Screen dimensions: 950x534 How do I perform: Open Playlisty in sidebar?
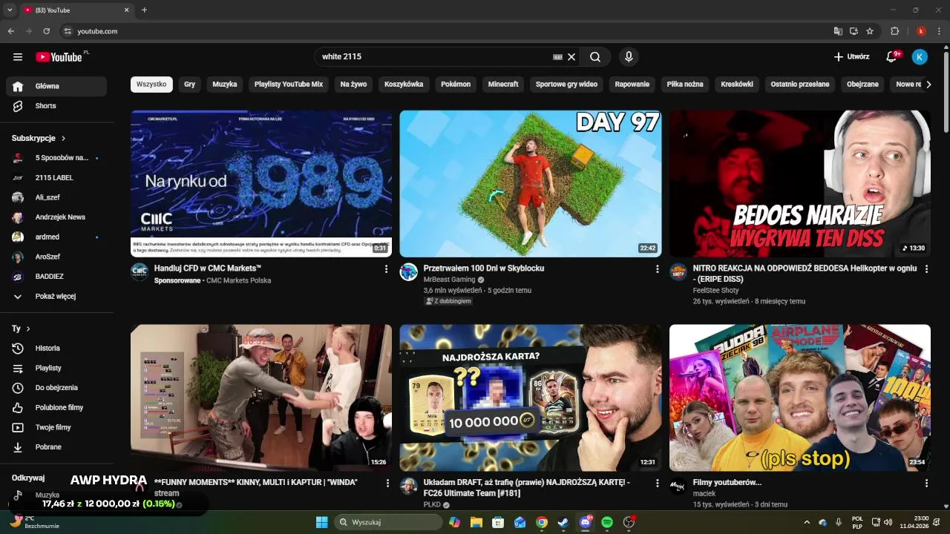(56, 369)
